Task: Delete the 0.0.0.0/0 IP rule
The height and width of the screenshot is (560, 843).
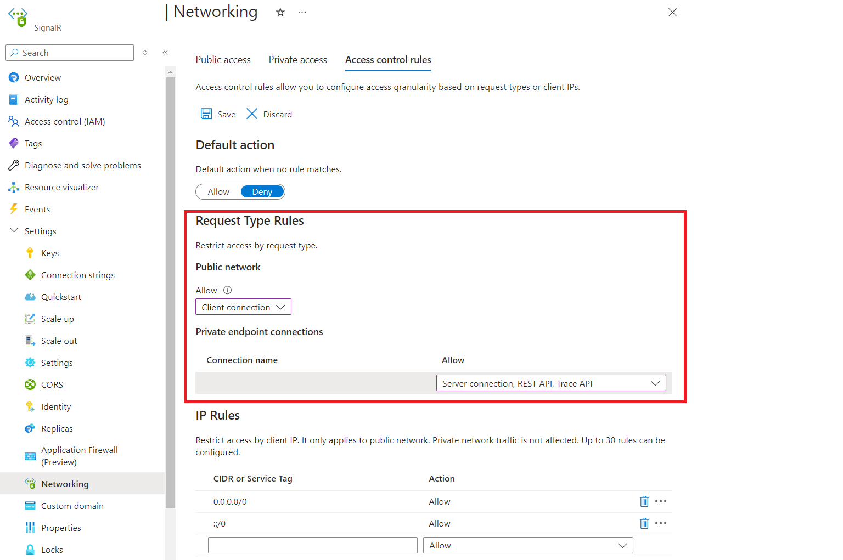Action: coord(644,501)
